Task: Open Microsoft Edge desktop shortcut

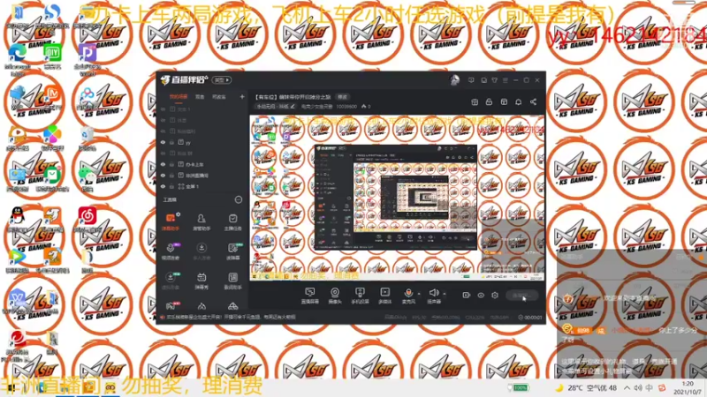Action: [18, 58]
